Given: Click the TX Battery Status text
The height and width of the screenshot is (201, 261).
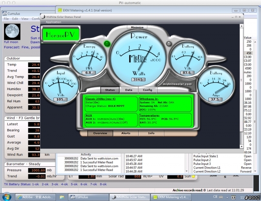Looking at the screenshot, I should [x=55, y=184].
